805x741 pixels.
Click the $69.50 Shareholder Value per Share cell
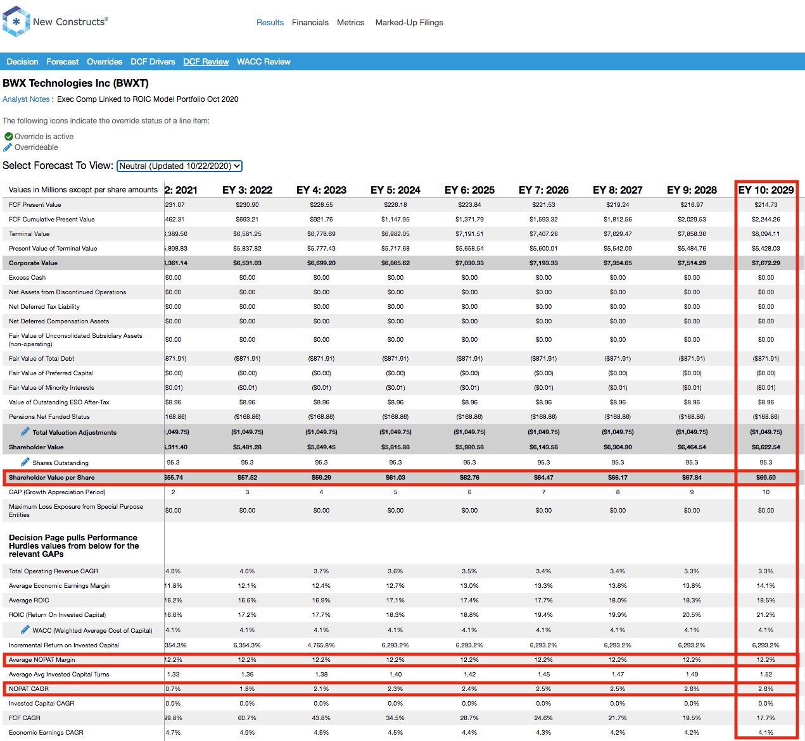(x=766, y=478)
